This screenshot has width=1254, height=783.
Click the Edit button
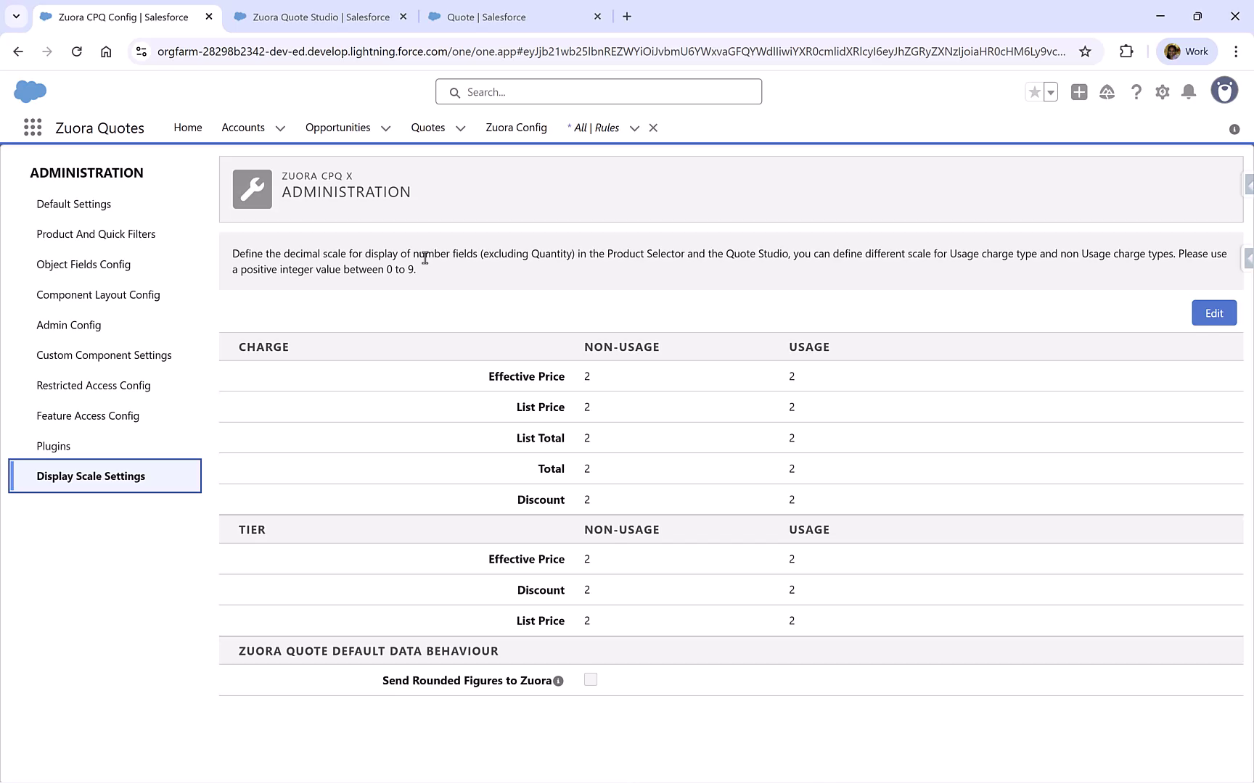pyautogui.click(x=1213, y=312)
